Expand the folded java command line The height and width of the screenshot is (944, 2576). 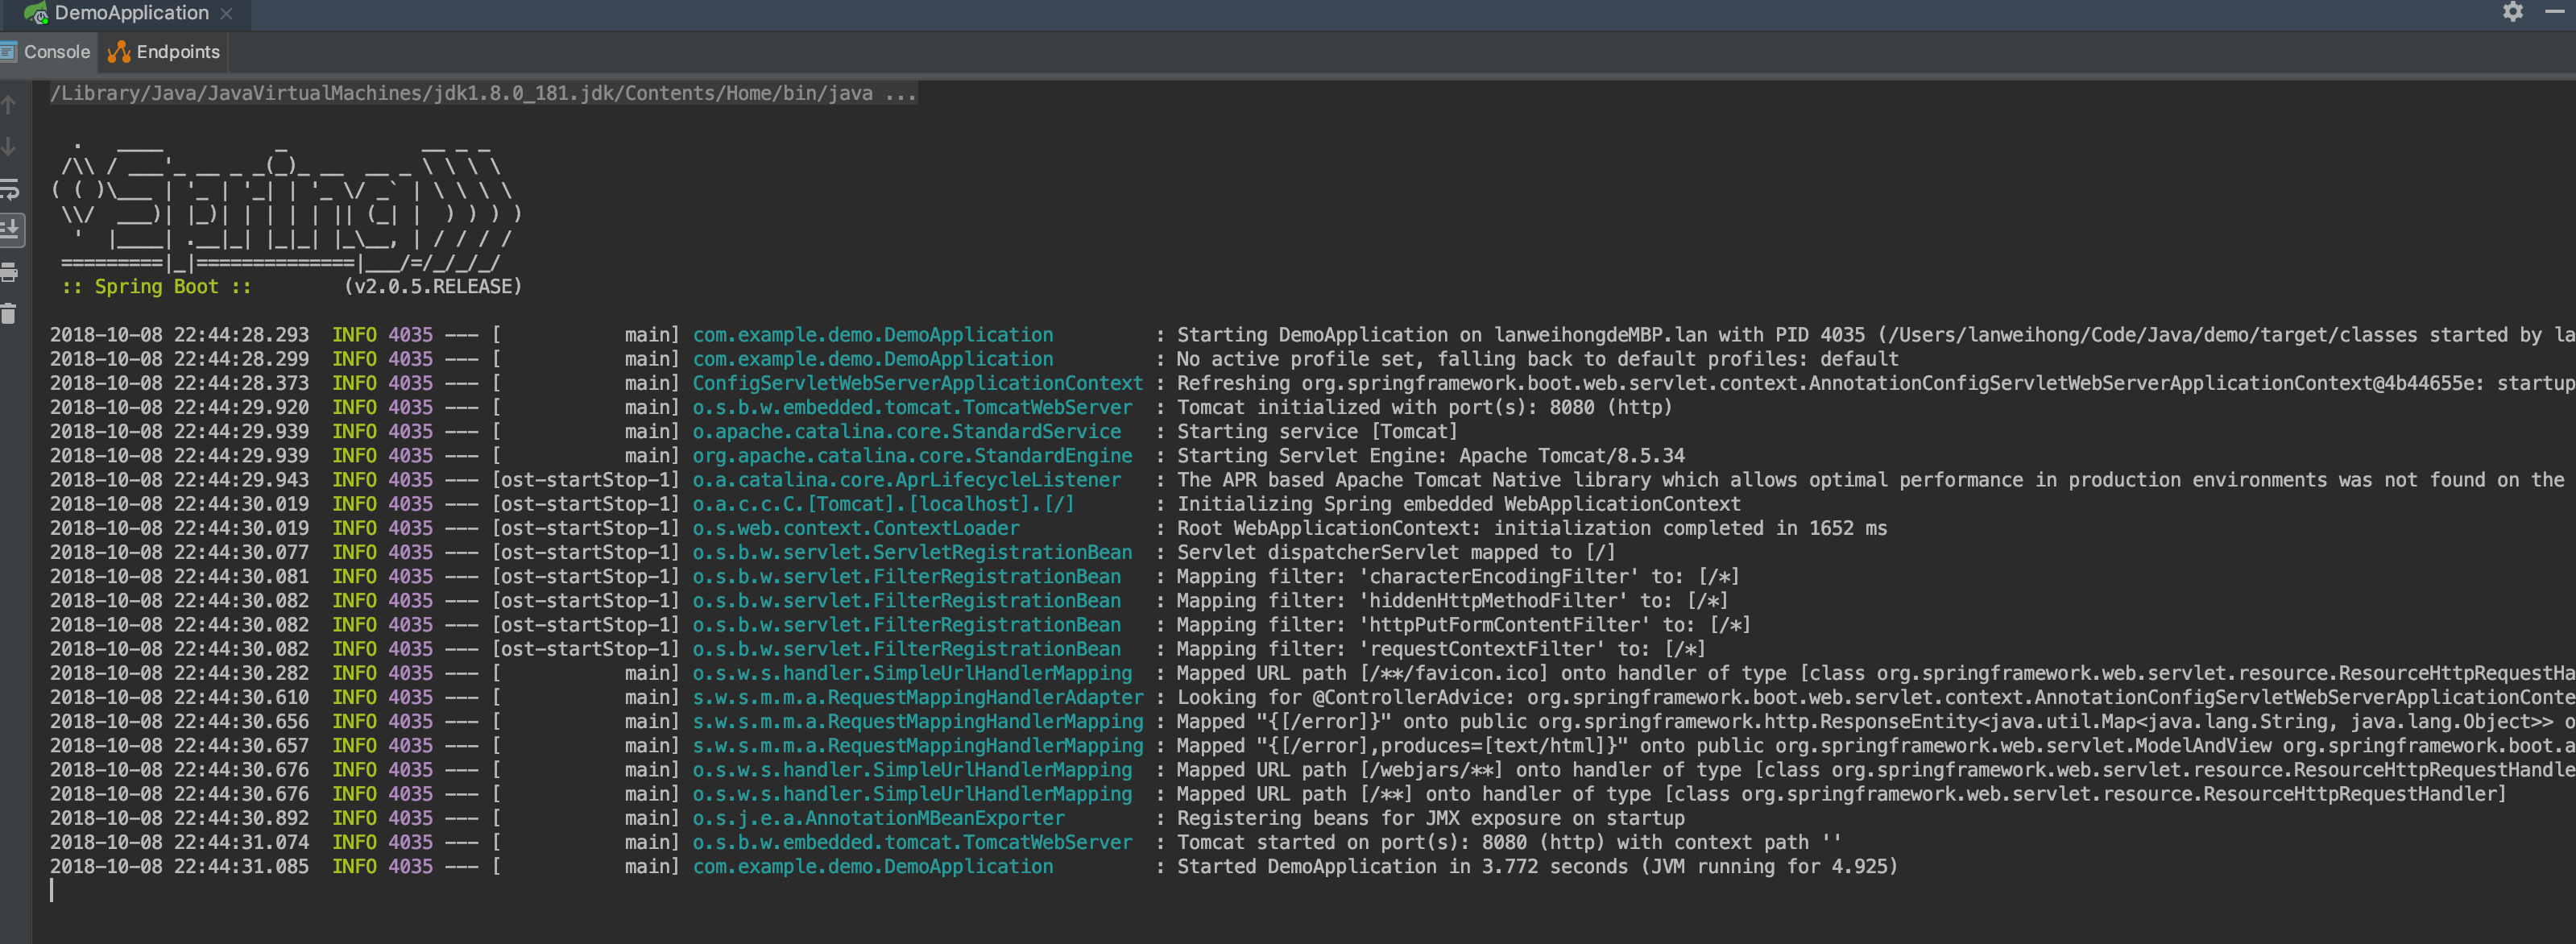900,93
